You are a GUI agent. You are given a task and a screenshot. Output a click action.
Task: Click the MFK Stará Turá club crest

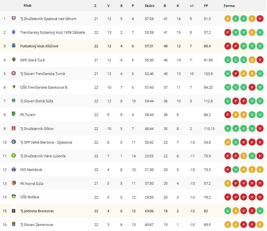tap(14, 59)
